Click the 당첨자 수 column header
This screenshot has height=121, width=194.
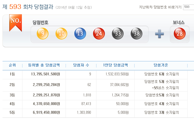point(81,65)
